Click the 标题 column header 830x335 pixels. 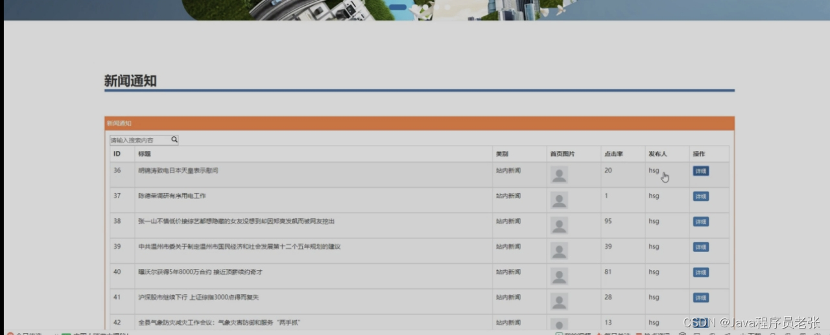pyautogui.click(x=144, y=154)
